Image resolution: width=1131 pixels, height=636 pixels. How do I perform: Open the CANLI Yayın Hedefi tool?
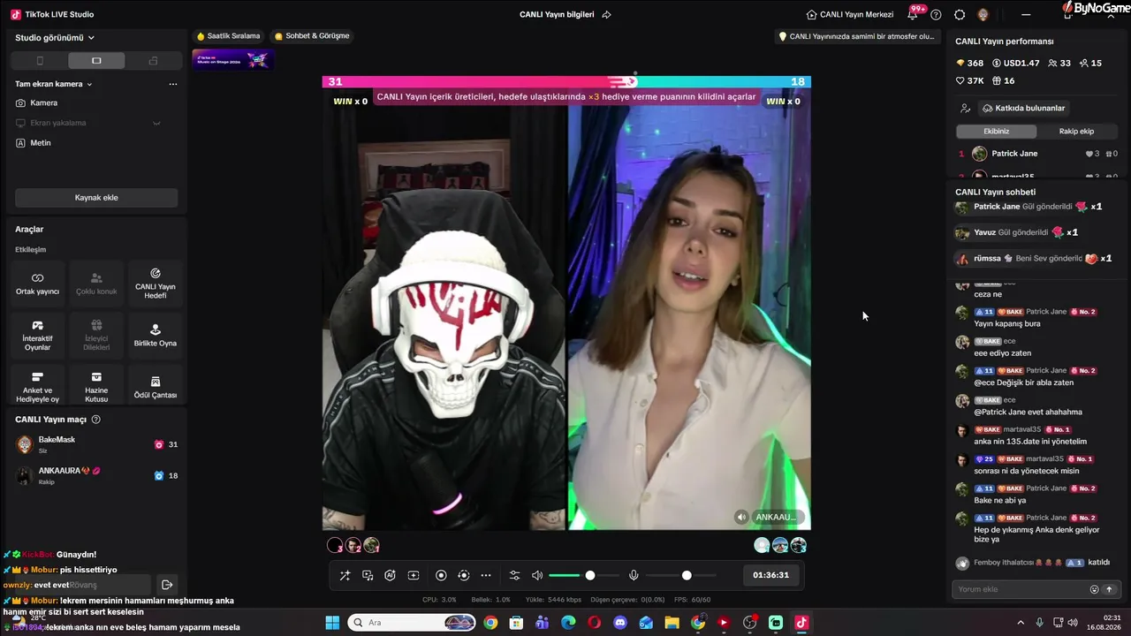pos(156,284)
